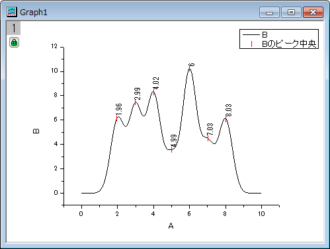
Task: Click the Y axis title 'B'
Action: point(36,131)
